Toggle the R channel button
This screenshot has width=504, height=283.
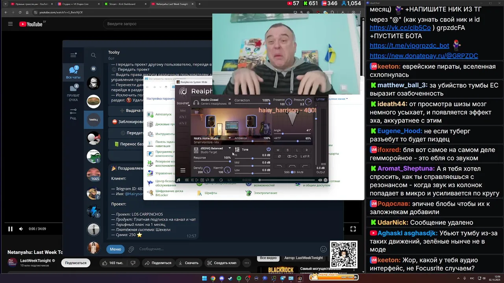(x=306, y=150)
